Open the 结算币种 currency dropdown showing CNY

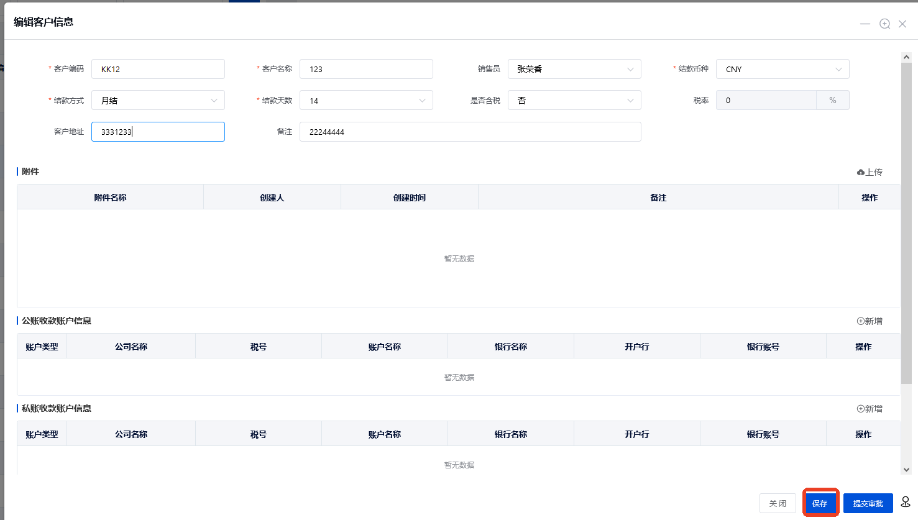coord(782,69)
